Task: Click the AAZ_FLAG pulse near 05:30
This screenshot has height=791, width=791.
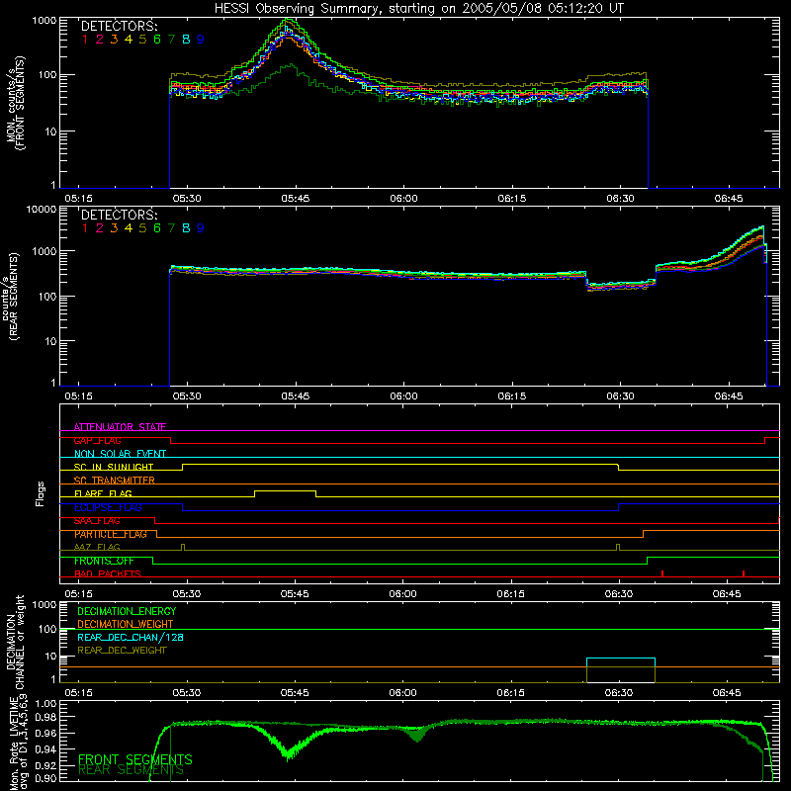Action: pyautogui.click(x=183, y=547)
